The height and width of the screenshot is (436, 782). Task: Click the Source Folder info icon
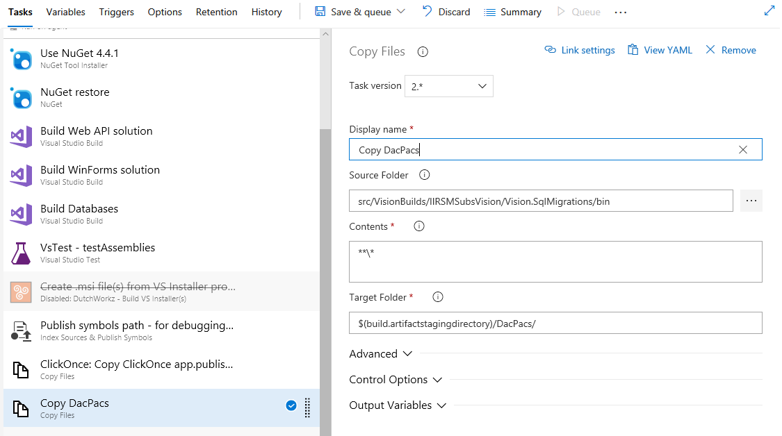(425, 175)
